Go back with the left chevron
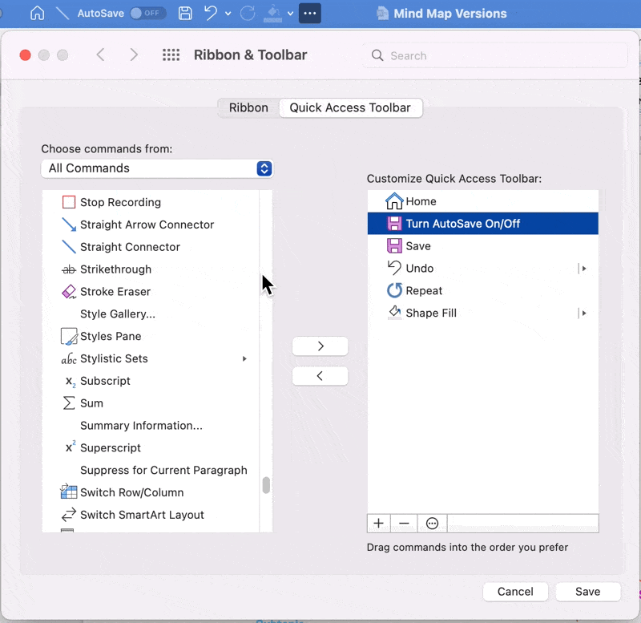Screen dimensions: 641x623 [101, 55]
